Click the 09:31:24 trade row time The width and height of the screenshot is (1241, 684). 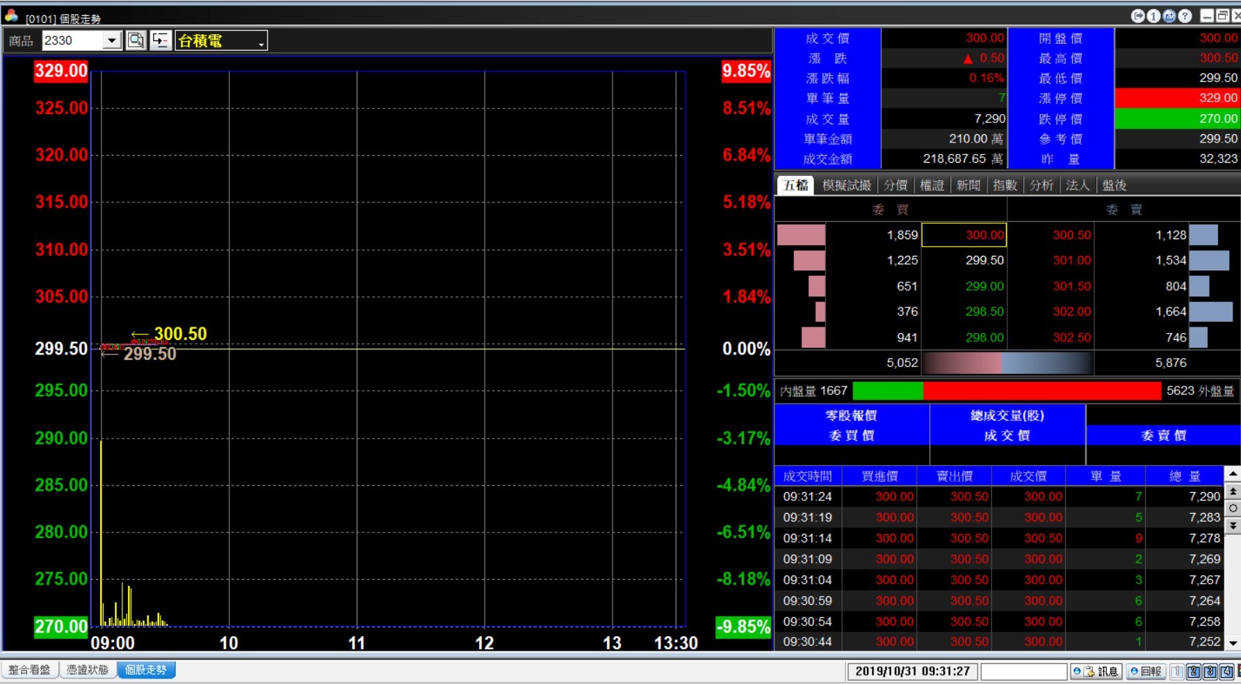tap(807, 496)
